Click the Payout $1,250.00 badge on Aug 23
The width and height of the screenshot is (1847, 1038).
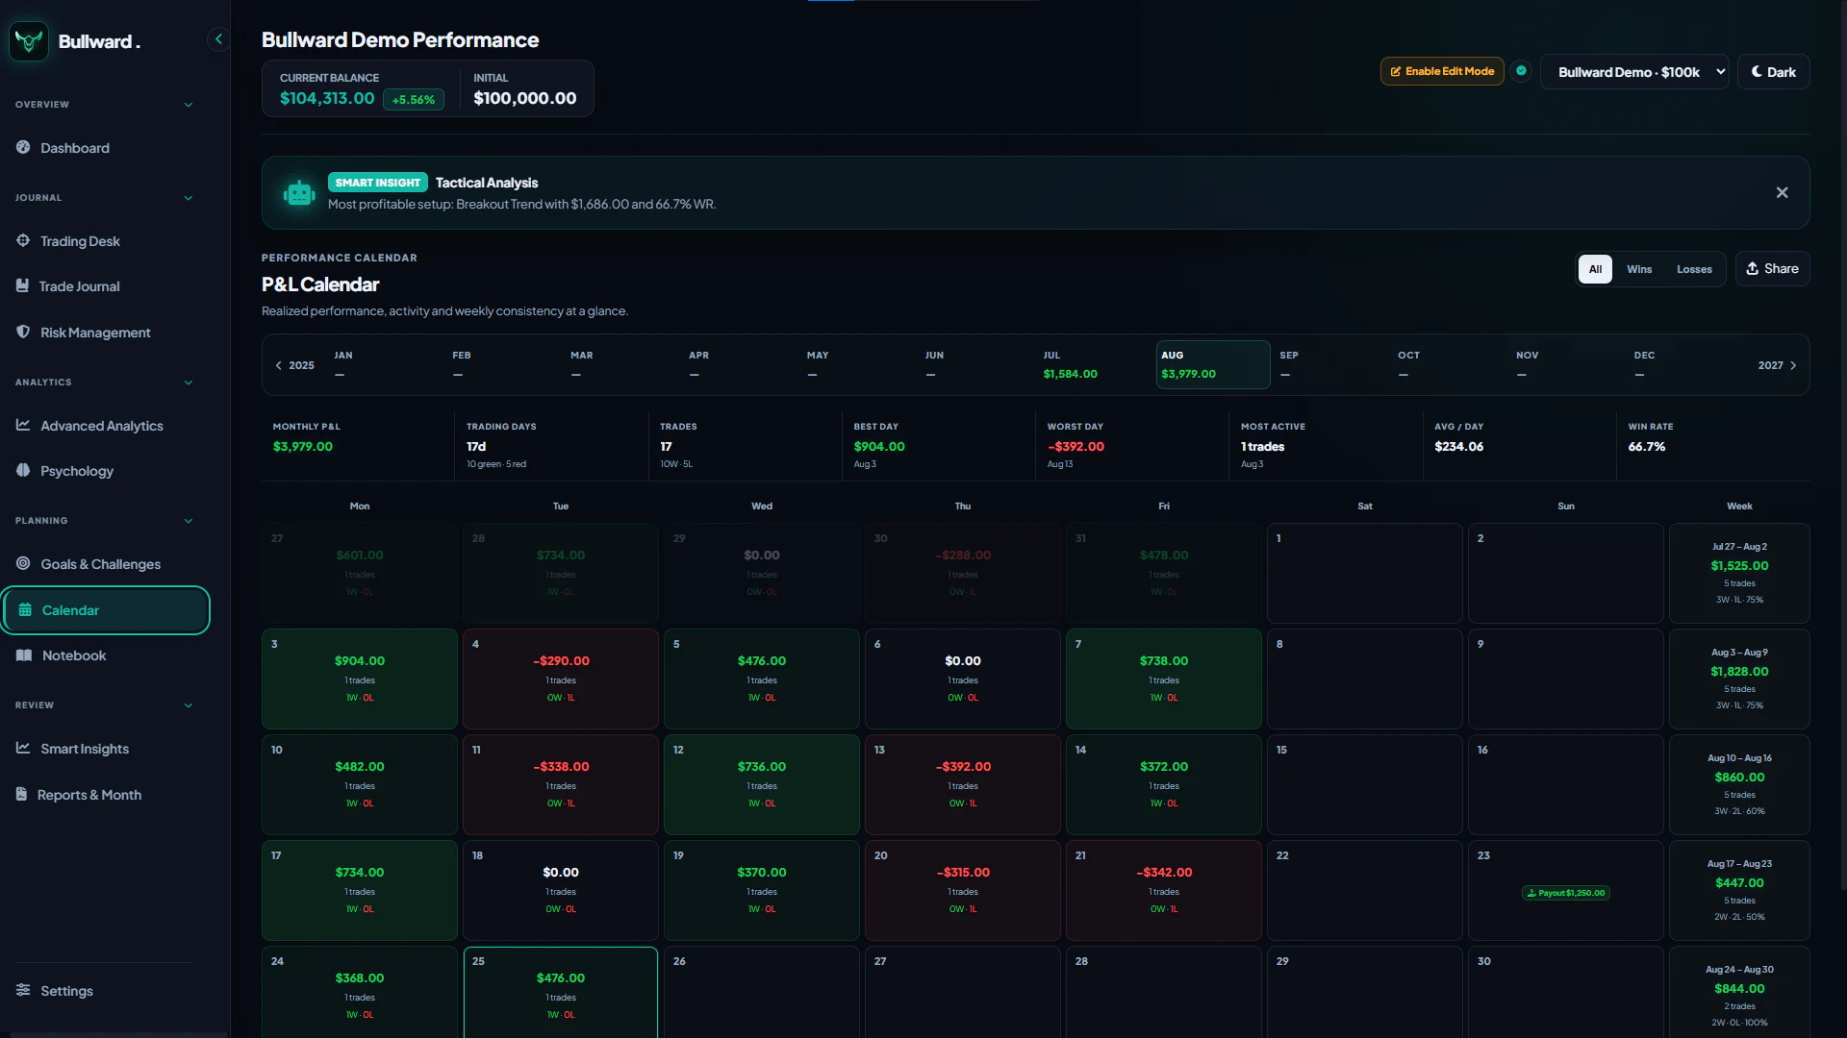coord(1566,893)
